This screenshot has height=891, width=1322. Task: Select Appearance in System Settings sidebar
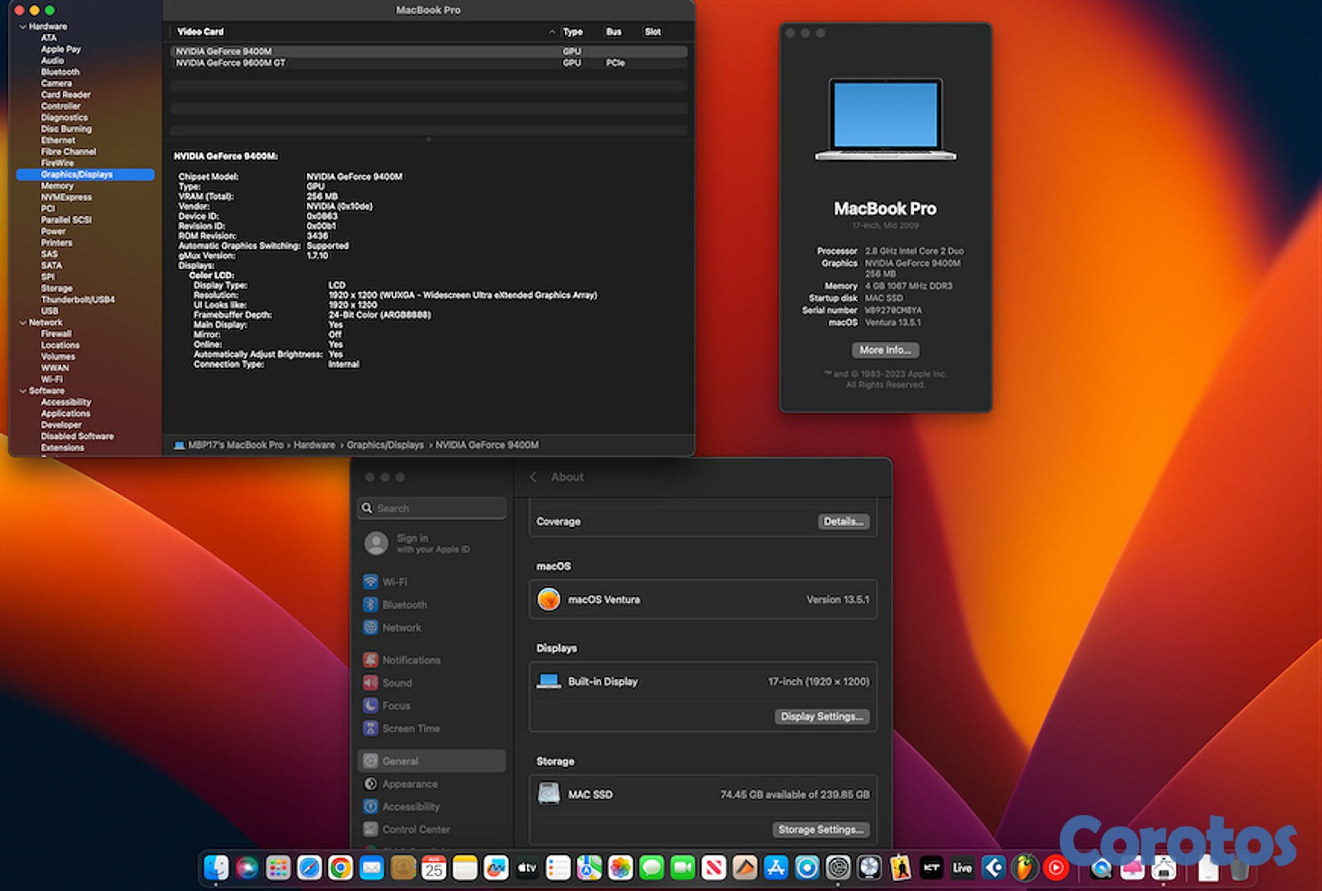tap(409, 784)
